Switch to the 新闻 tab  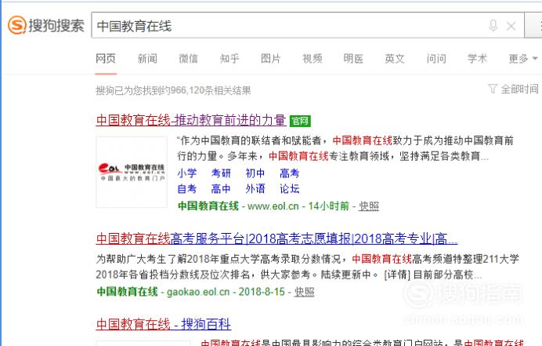pos(147,59)
